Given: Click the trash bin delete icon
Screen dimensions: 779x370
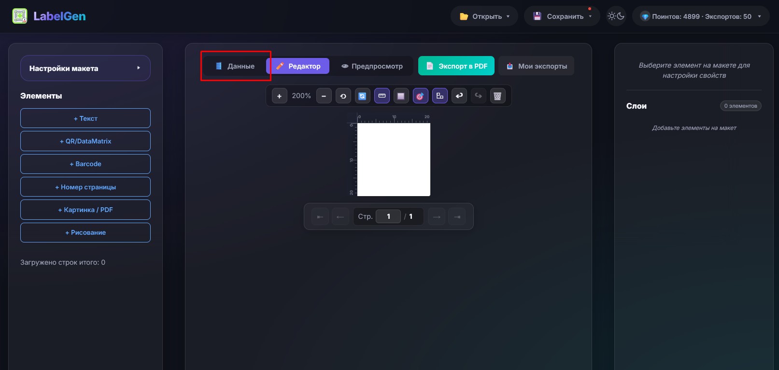Looking at the screenshot, I should (x=497, y=96).
